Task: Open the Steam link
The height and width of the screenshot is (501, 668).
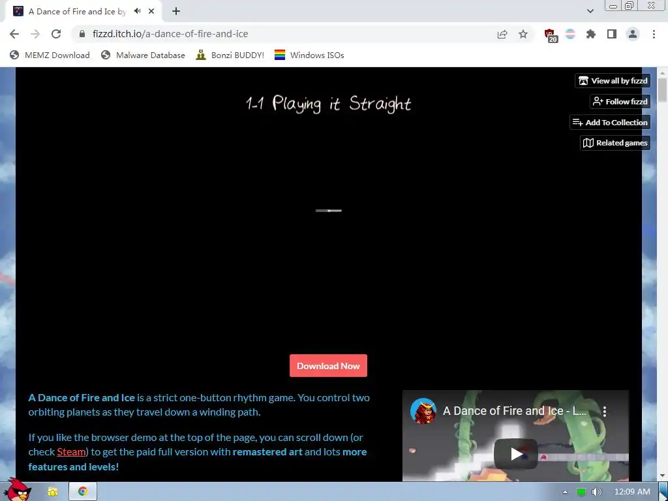Action: click(x=71, y=452)
